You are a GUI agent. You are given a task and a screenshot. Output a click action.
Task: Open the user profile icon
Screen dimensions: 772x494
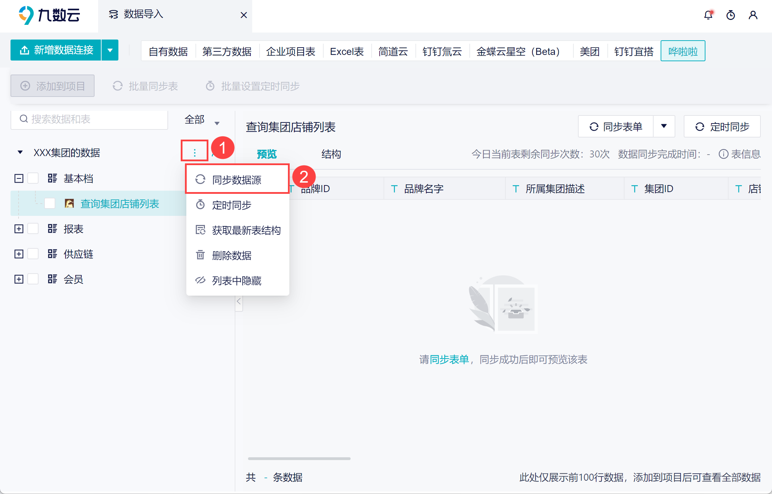753,15
